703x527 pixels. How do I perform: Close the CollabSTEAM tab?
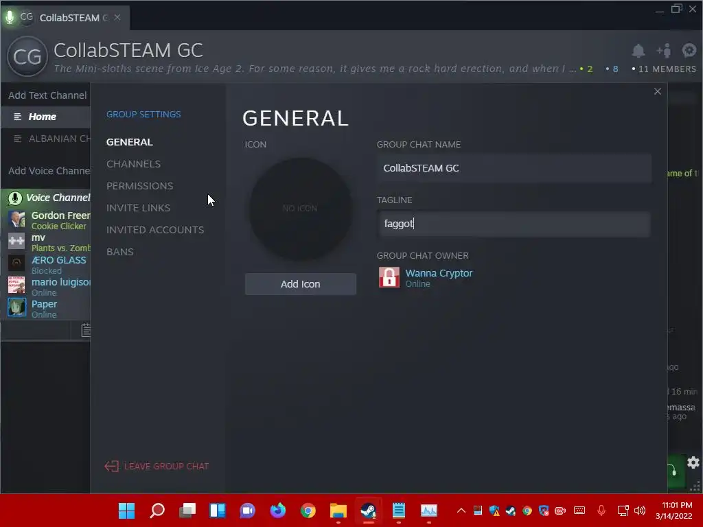click(117, 17)
